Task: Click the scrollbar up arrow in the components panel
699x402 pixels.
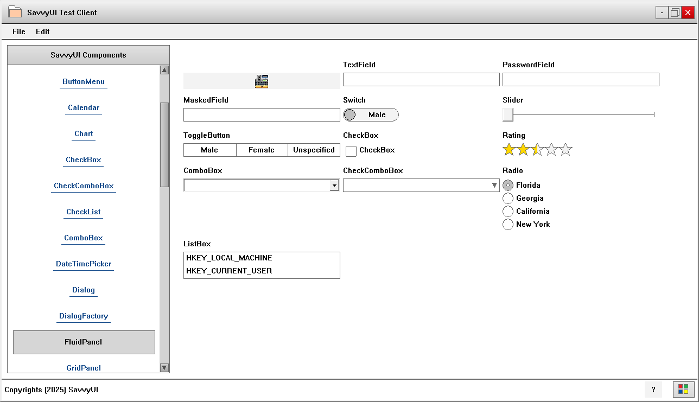Action: coord(164,69)
